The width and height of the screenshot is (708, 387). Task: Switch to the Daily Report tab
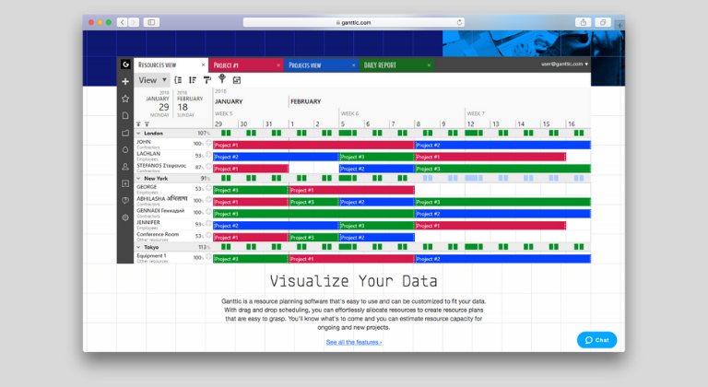[393, 65]
